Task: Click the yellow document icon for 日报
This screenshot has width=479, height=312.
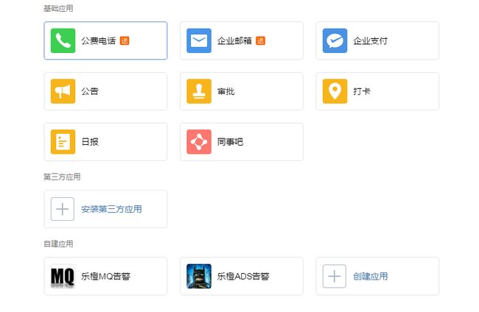Action: coord(63,141)
